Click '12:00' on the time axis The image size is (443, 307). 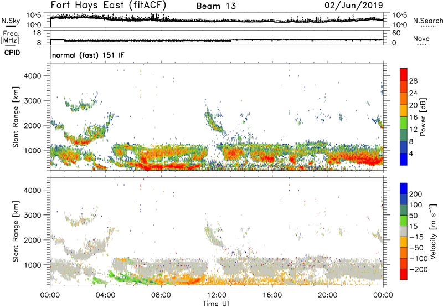coord(217,295)
